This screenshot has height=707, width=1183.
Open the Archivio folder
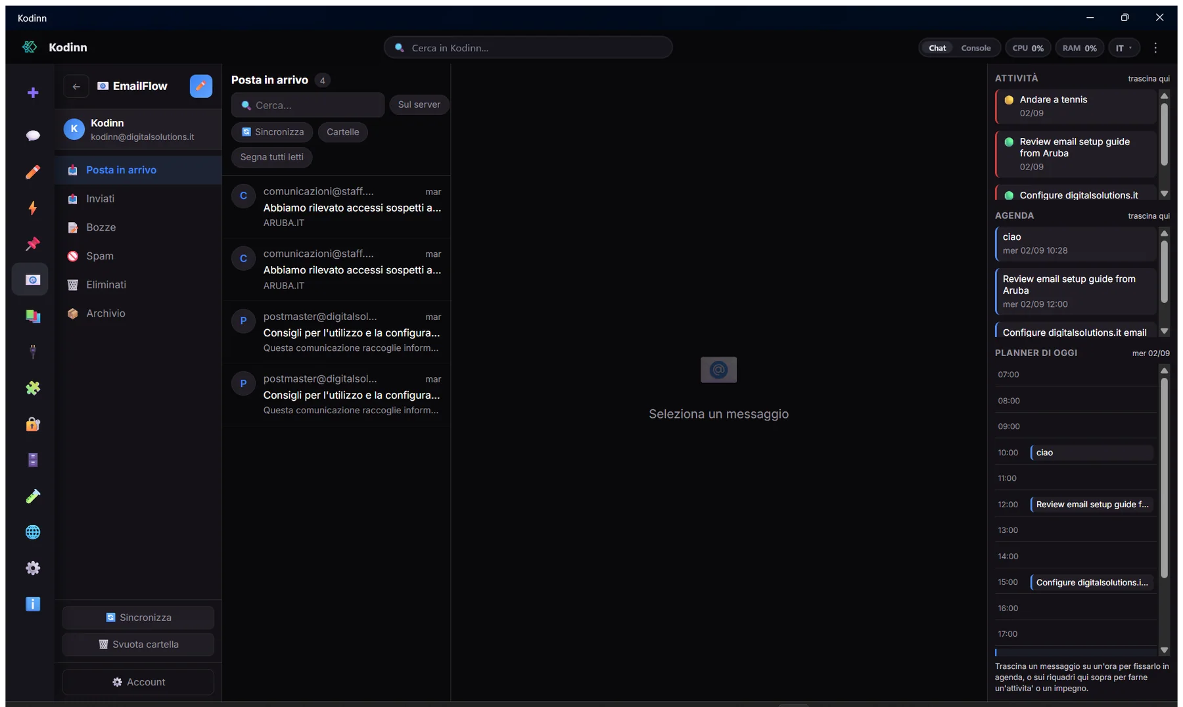pyautogui.click(x=139, y=313)
